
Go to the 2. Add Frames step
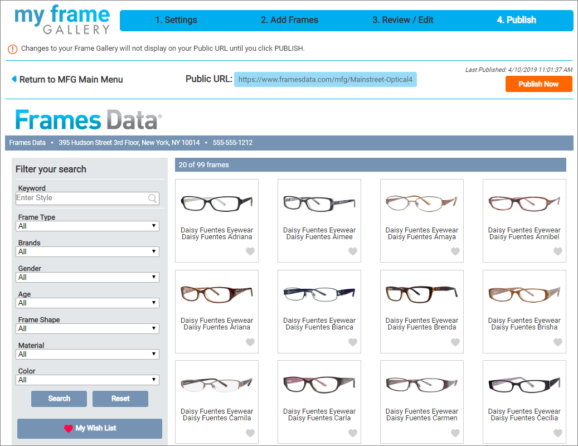click(289, 20)
